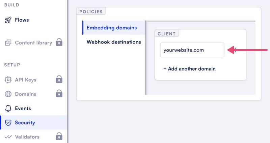This screenshot has width=270, height=143.
Task: Click the Security shield icon
Action: click(x=8, y=122)
